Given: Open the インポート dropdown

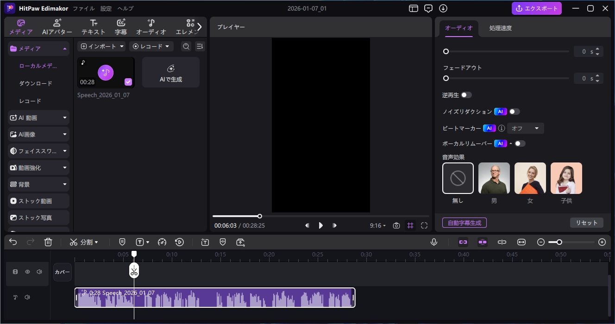Looking at the screenshot, I should click(x=101, y=46).
